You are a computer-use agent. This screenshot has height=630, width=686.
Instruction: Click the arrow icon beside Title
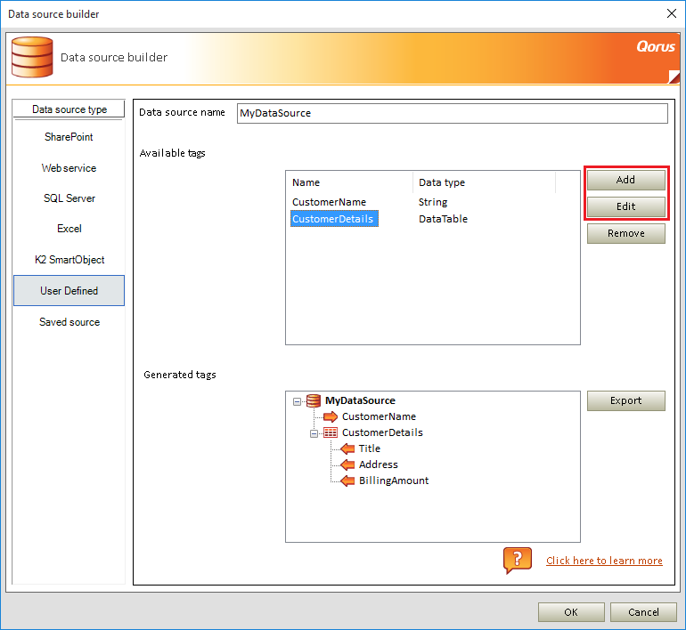click(347, 448)
